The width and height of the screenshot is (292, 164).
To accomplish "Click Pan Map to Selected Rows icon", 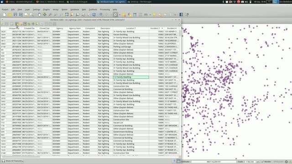I will [x=33, y=24].
